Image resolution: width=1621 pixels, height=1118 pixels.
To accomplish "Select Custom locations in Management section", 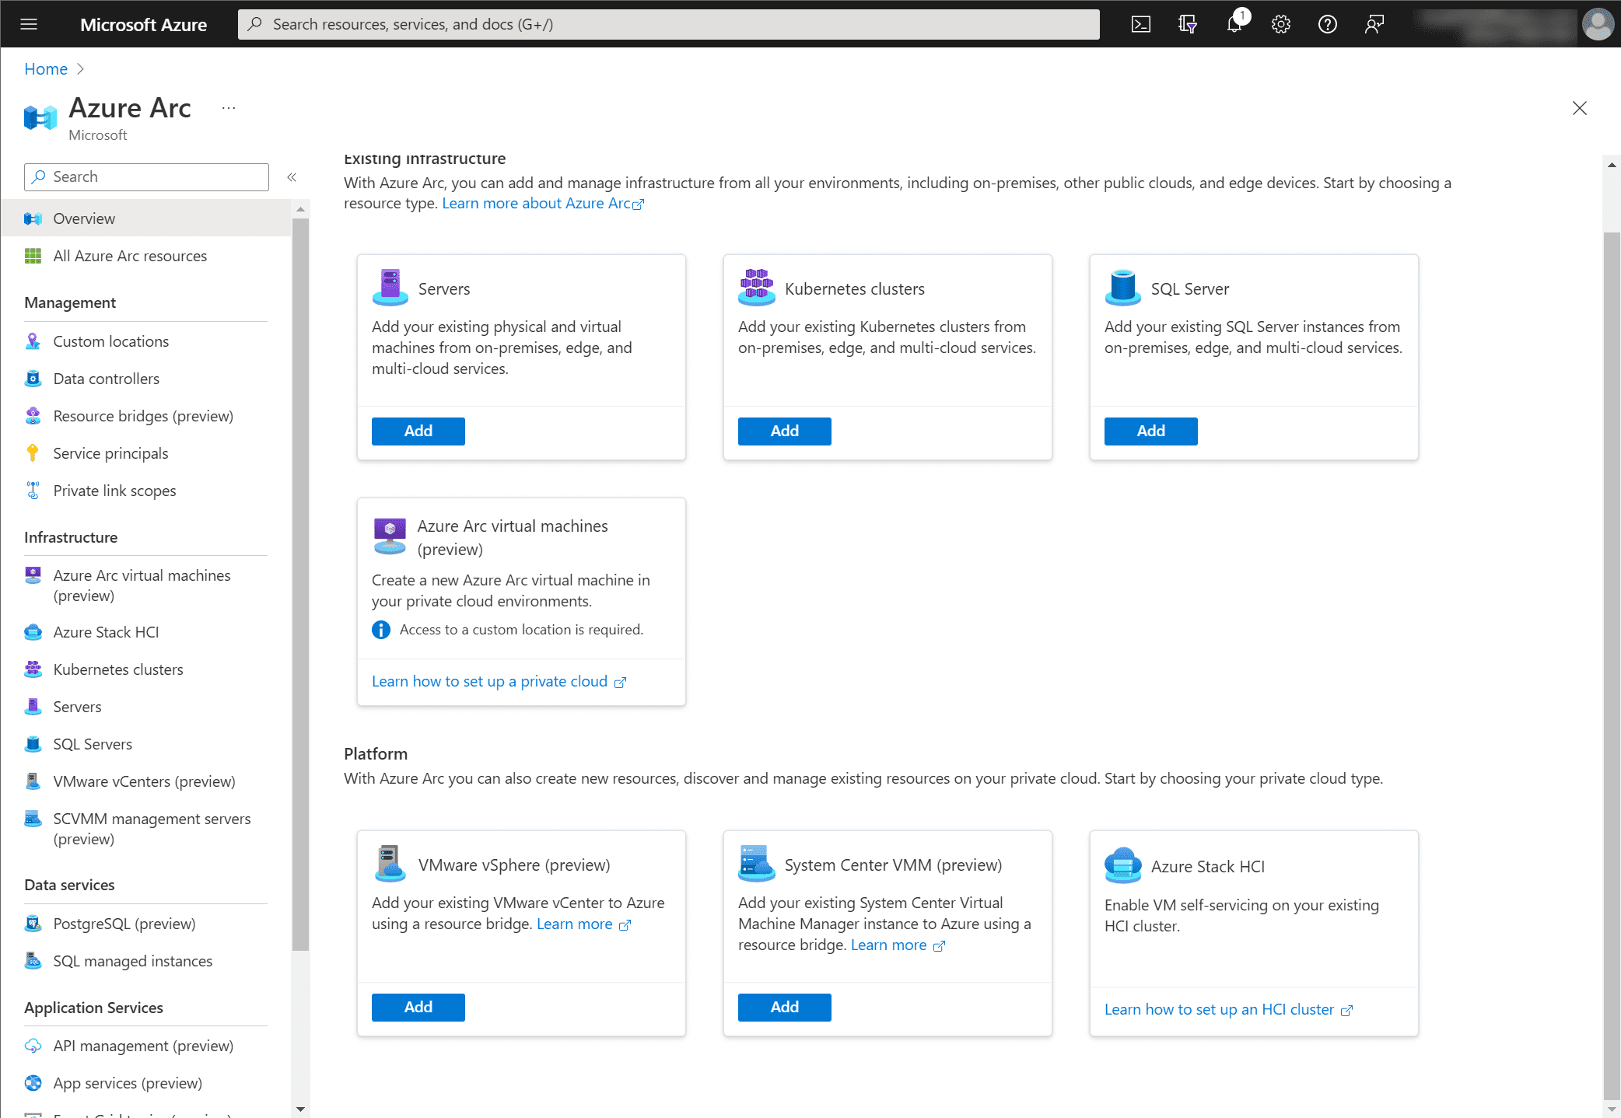I will point(111,341).
